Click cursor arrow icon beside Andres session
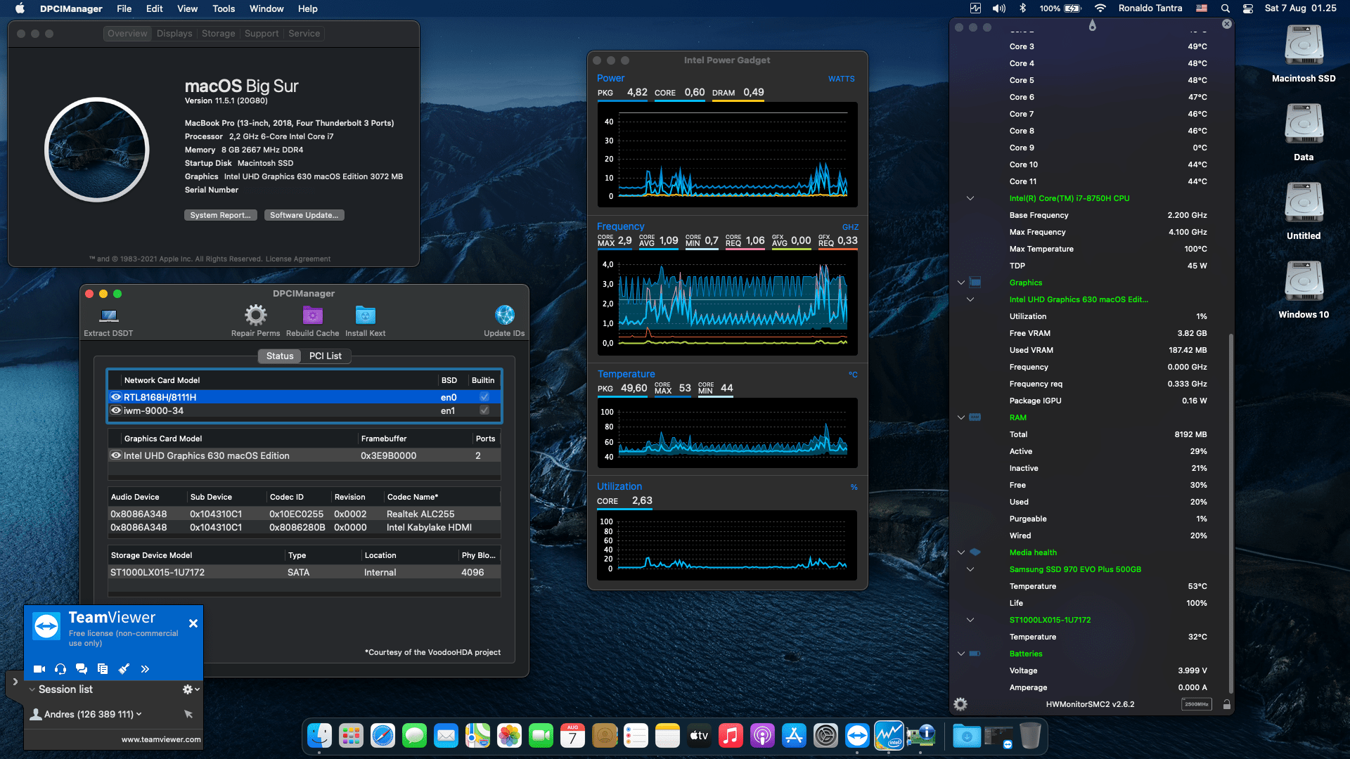Image resolution: width=1350 pixels, height=759 pixels. tap(188, 714)
